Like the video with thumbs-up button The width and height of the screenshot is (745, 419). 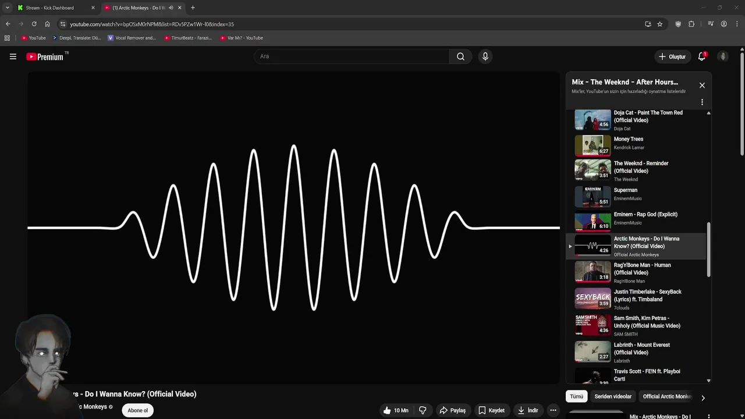click(395, 410)
